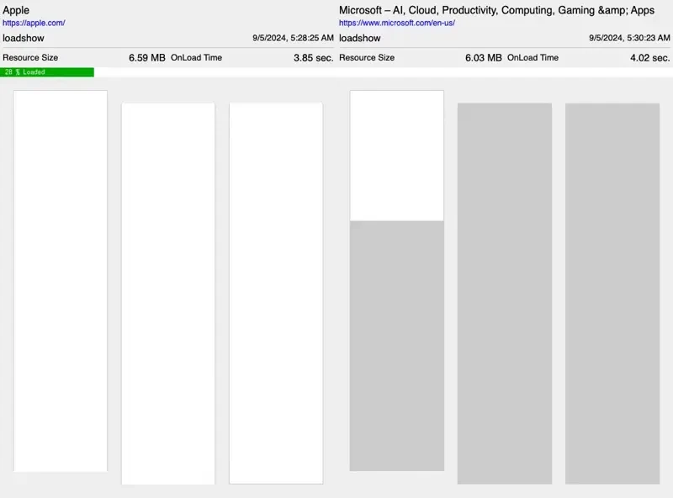Open the second Apple filmstrip frame
The width and height of the screenshot is (673, 498).
click(x=168, y=294)
